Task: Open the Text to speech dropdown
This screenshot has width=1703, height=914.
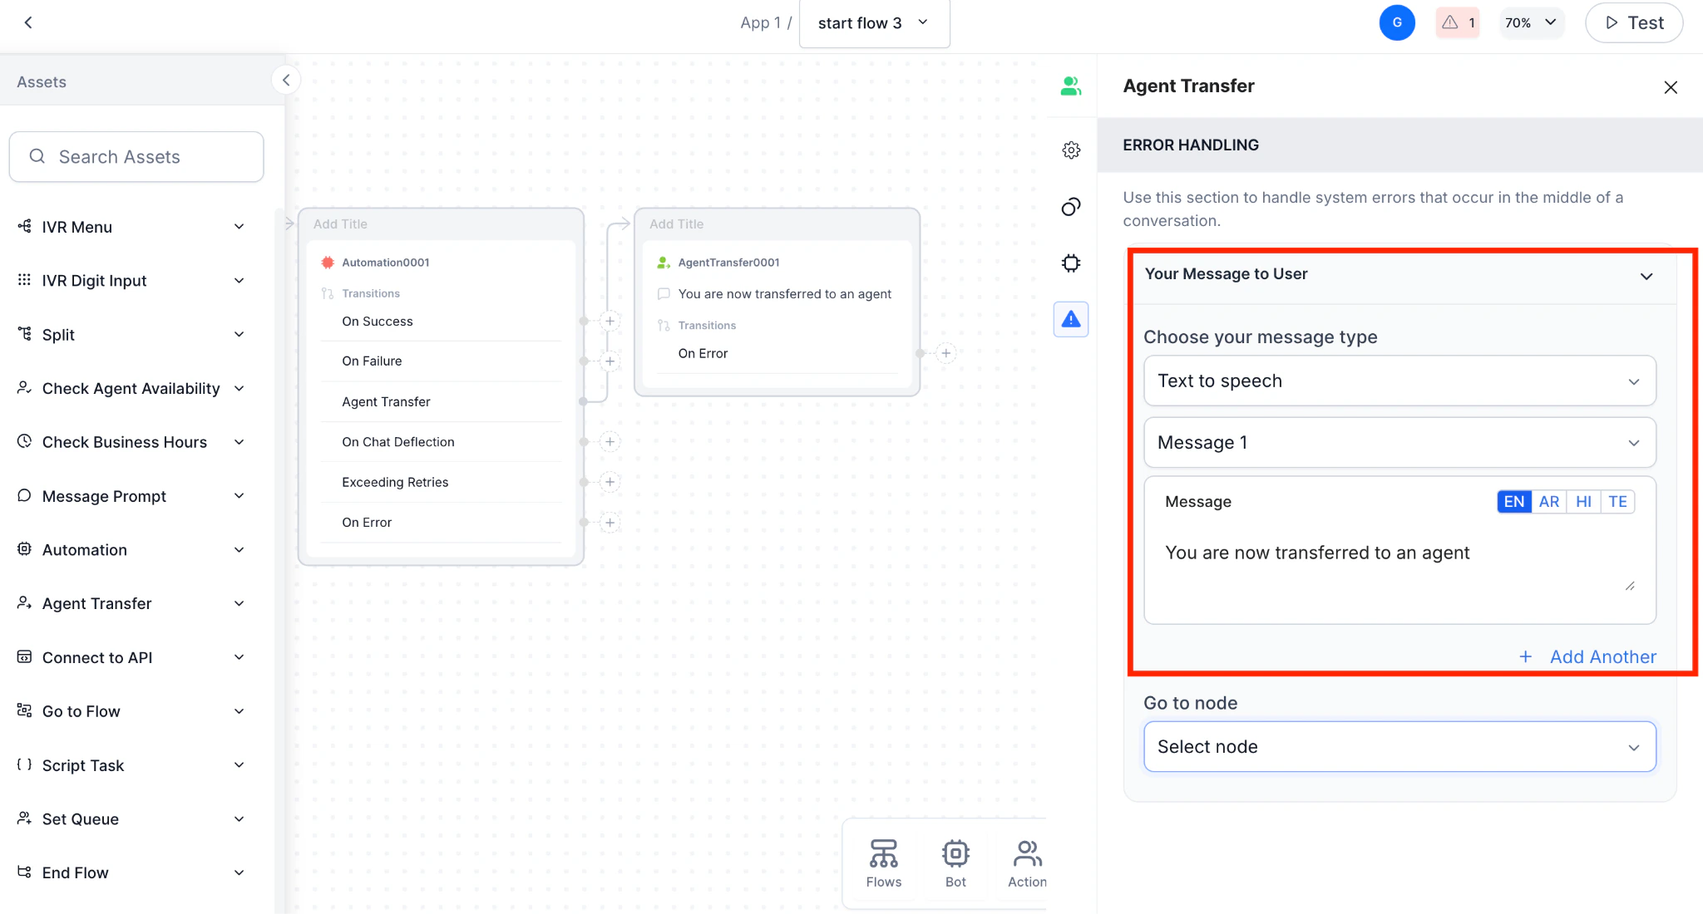Action: (x=1399, y=381)
